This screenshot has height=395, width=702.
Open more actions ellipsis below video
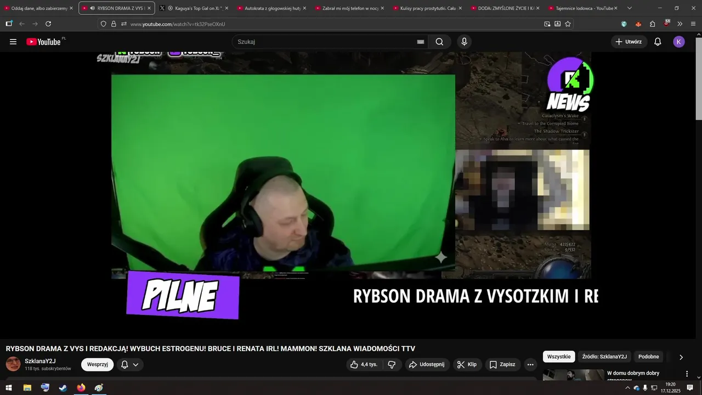point(530,364)
